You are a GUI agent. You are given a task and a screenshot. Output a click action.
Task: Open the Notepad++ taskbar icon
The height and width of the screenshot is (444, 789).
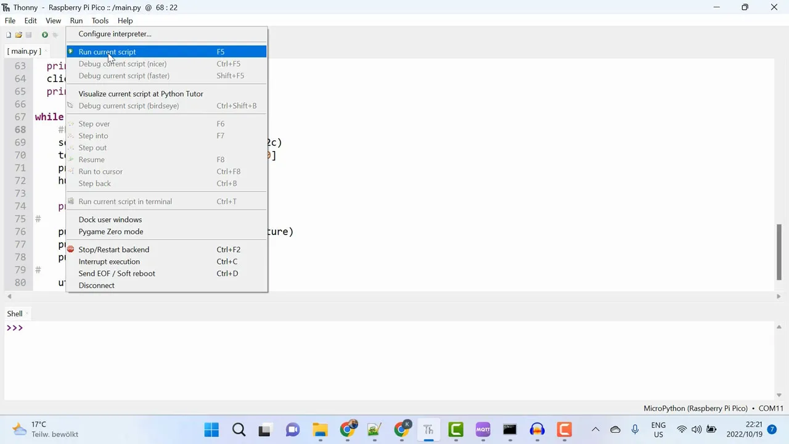pos(374,430)
